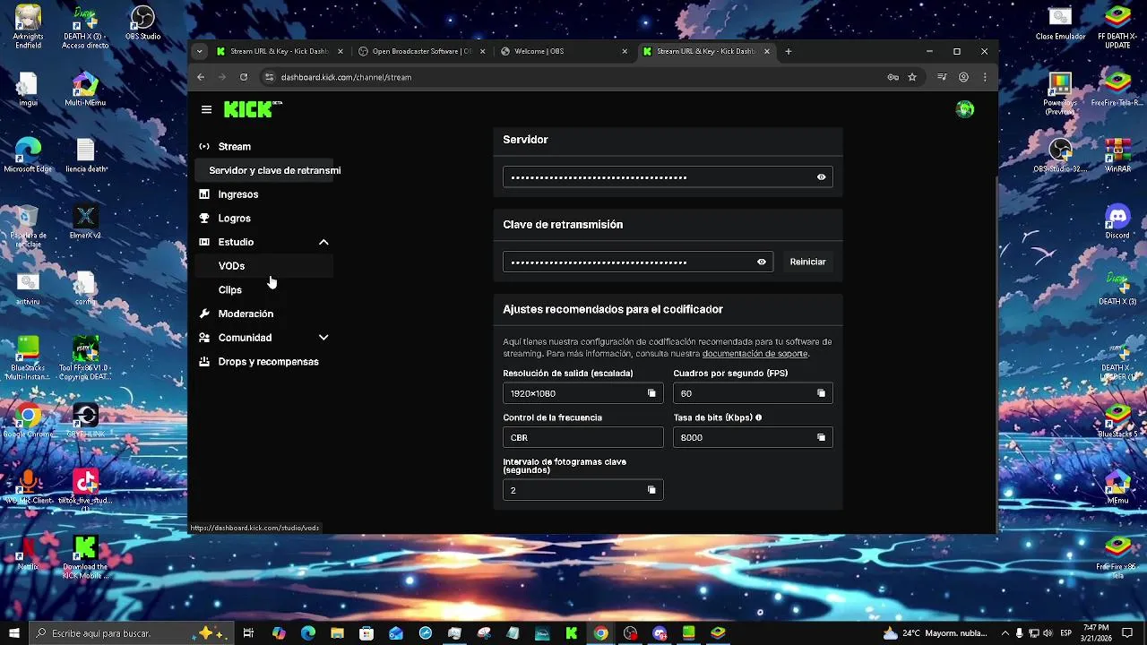Collapse the Estudio section chevron
The image size is (1147, 645).
[x=323, y=242]
